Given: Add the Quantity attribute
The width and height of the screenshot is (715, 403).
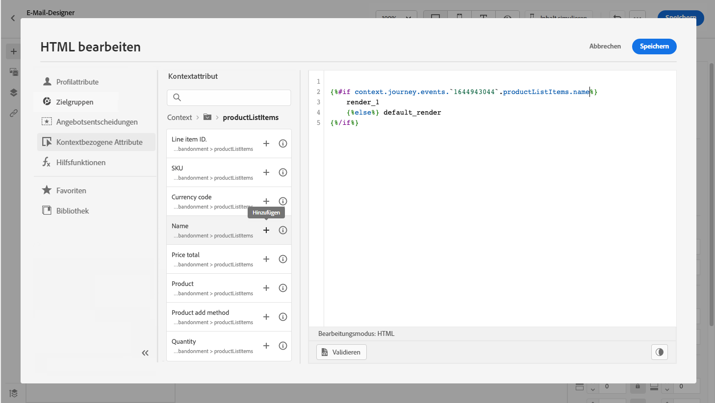Looking at the screenshot, I should coord(266,346).
